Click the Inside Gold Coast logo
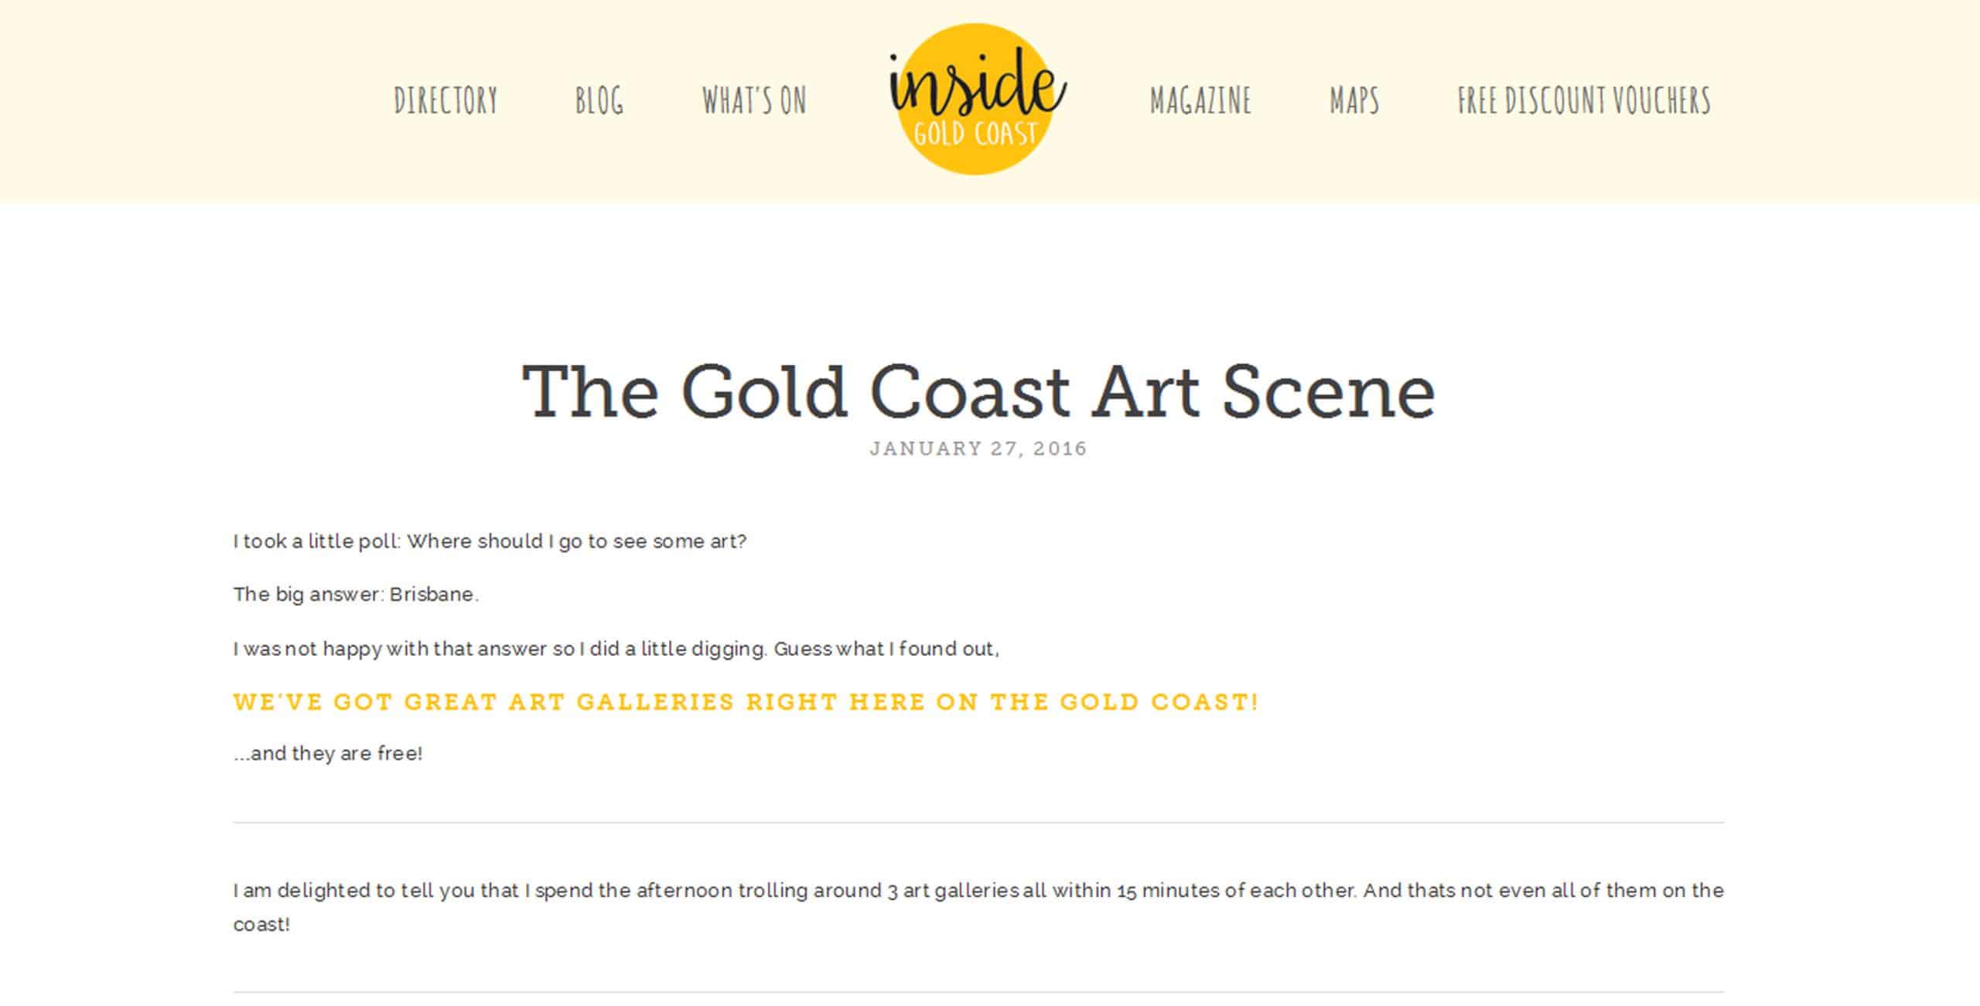 pos(975,99)
